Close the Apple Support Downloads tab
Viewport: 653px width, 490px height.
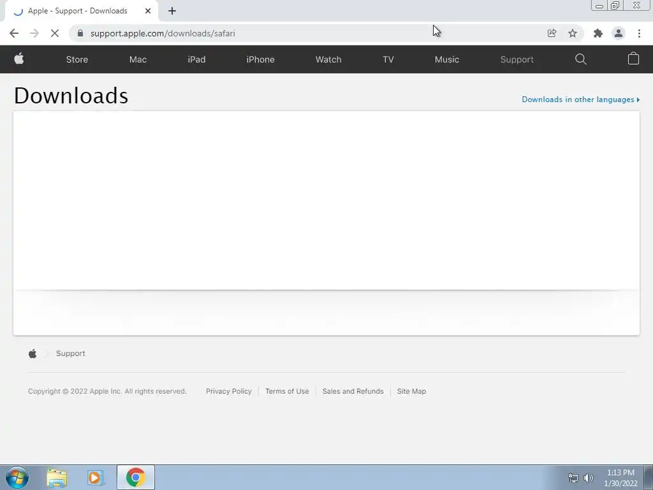pyautogui.click(x=148, y=11)
